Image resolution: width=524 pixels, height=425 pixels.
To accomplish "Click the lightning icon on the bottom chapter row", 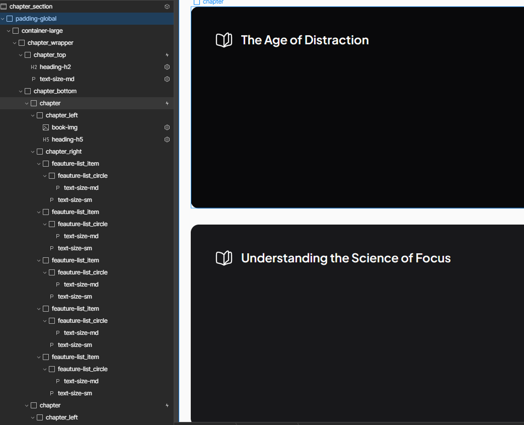I will pos(167,405).
